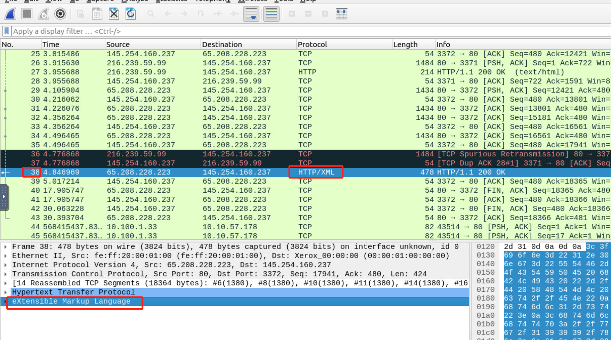Screen dimensions: 611x340
Task: Enlarge main window text
Action: coord(292,14)
